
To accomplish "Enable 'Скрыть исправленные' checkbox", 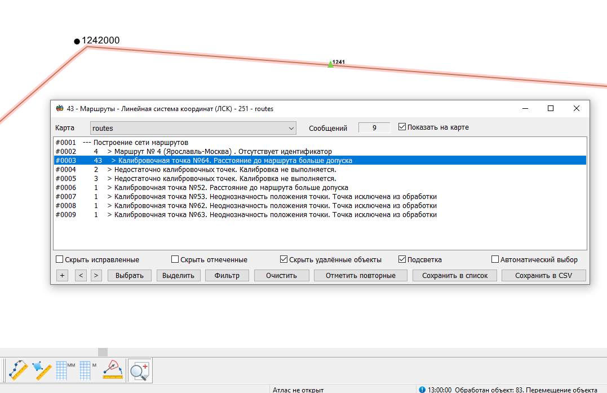I will click(x=60, y=260).
